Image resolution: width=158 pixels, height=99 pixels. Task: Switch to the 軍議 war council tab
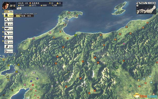pos(11,12)
